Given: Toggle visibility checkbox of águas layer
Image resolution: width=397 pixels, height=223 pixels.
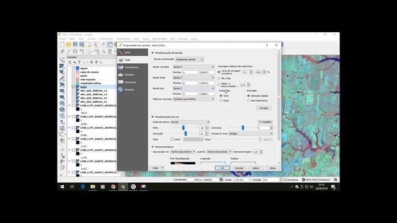Looking at the screenshot, I should [x=73, y=68].
